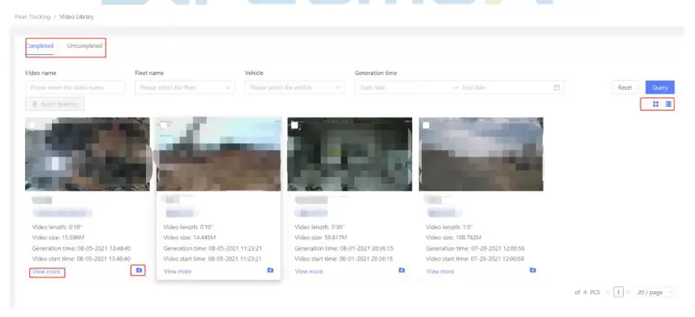Tick checkbox on 14.445M video thumbnail
Viewport: 695px width, 317px height.
point(164,125)
